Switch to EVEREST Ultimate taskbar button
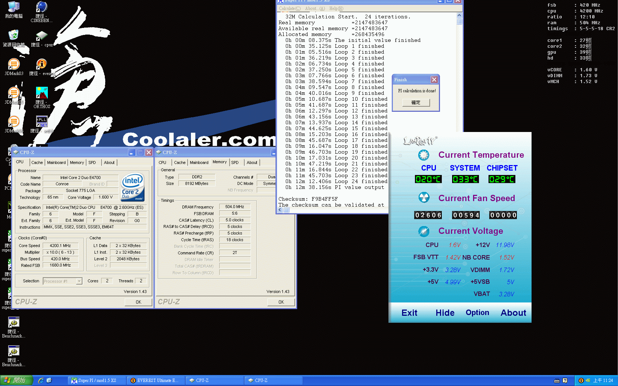Image resolution: width=618 pixels, height=386 pixels. (x=156, y=380)
